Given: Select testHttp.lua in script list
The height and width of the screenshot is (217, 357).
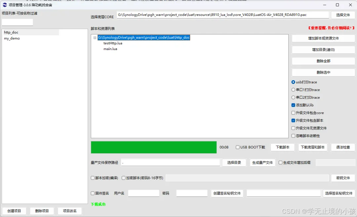Looking at the screenshot, I should [x=113, y=43].
